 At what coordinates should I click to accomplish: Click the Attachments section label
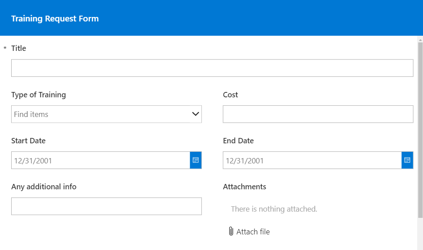(244, 187)
